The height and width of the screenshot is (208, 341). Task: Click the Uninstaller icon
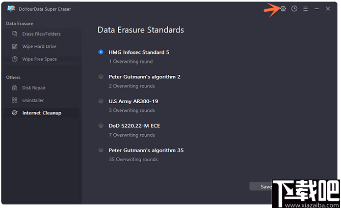(14, 101)
